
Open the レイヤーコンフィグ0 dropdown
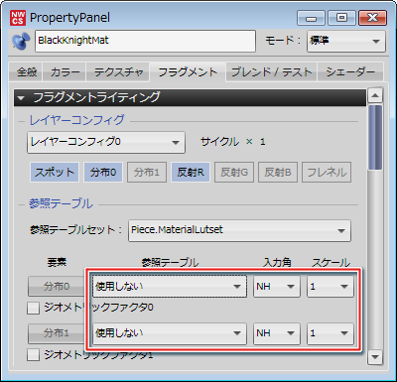[x=106, y=142]
